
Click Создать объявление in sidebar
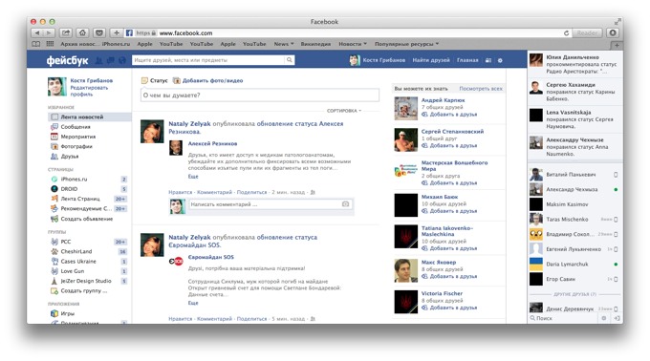pos(81,219)
